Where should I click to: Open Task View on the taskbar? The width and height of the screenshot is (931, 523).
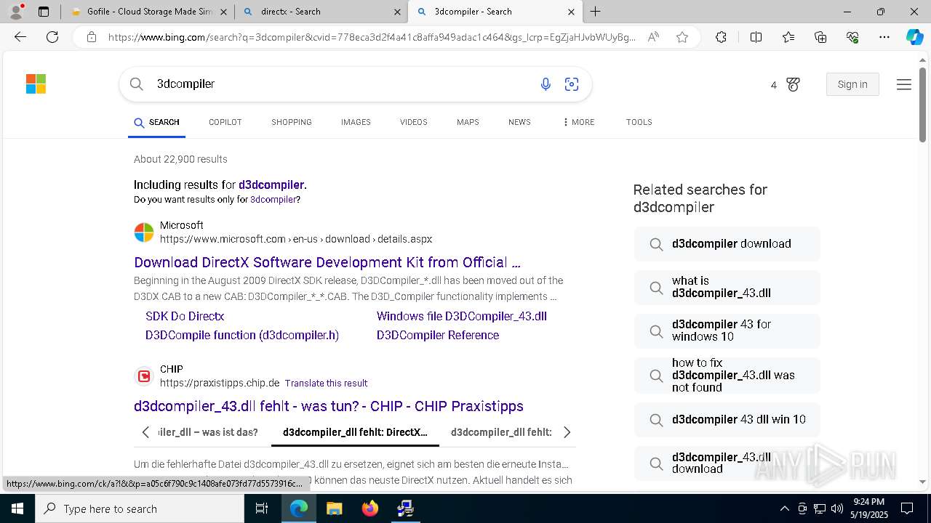click(262, 508)
